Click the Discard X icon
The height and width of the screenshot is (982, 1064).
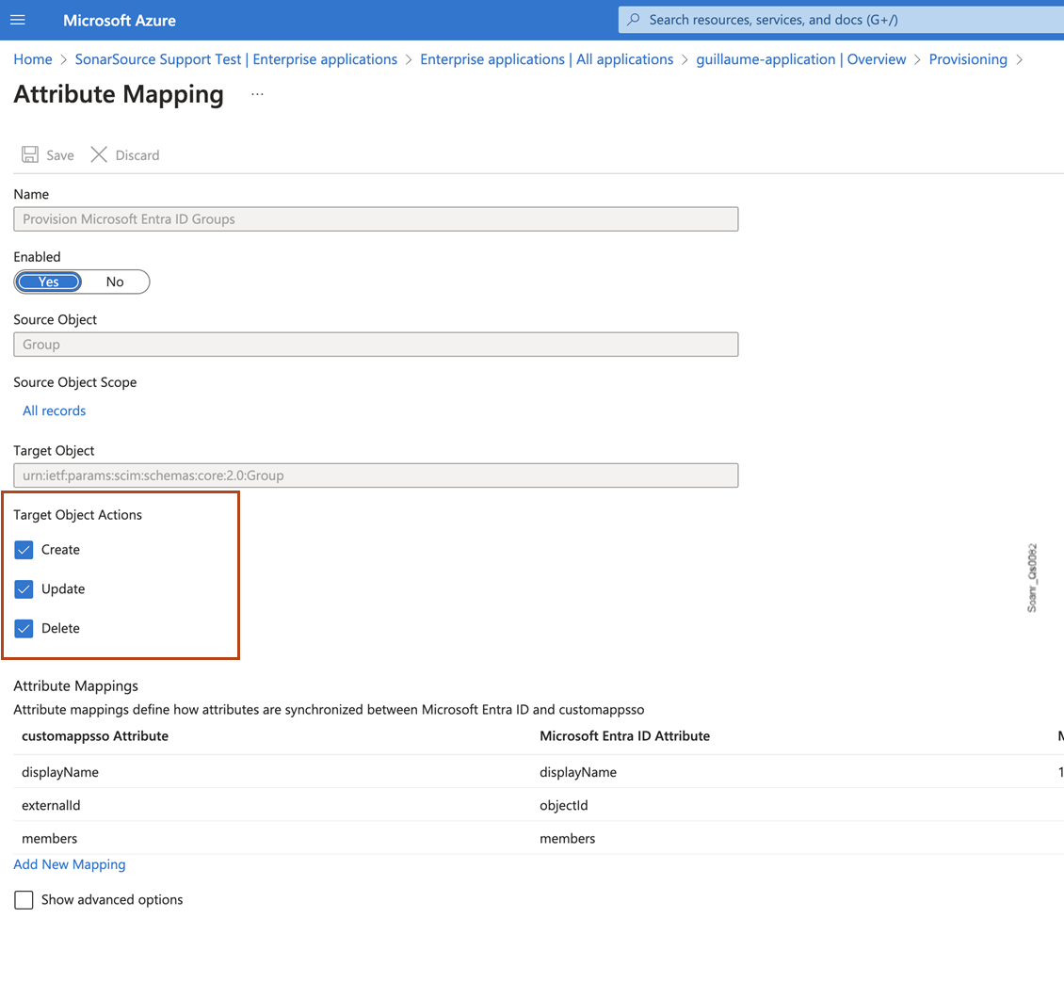point(99,154)
